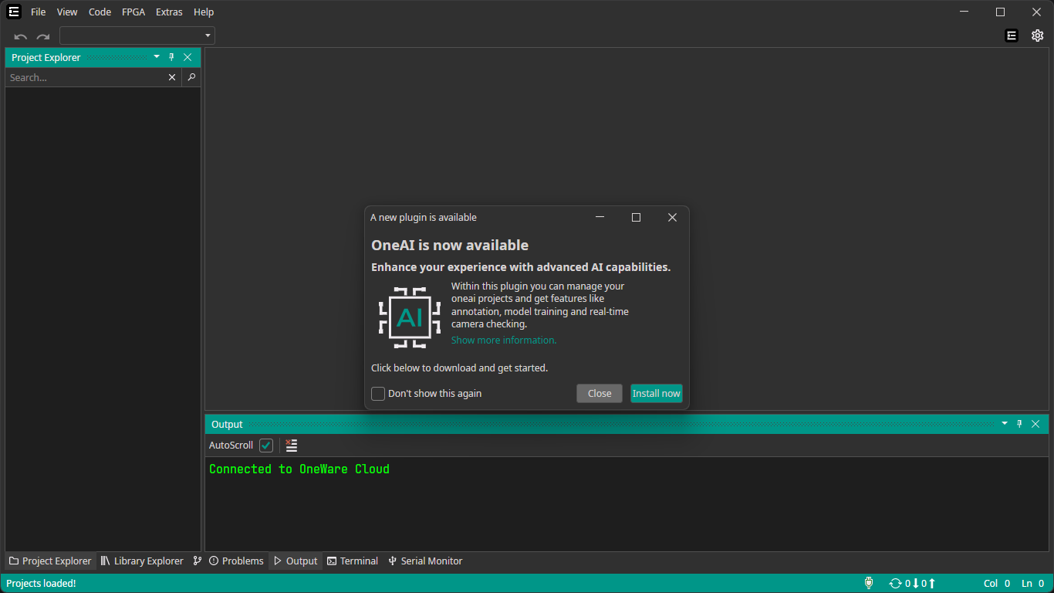The height and width of the screenshot is (593, 1054).
Task: Open the toolbar combo box dropdown
Action: pyautogui.click(x=208, y=36)
